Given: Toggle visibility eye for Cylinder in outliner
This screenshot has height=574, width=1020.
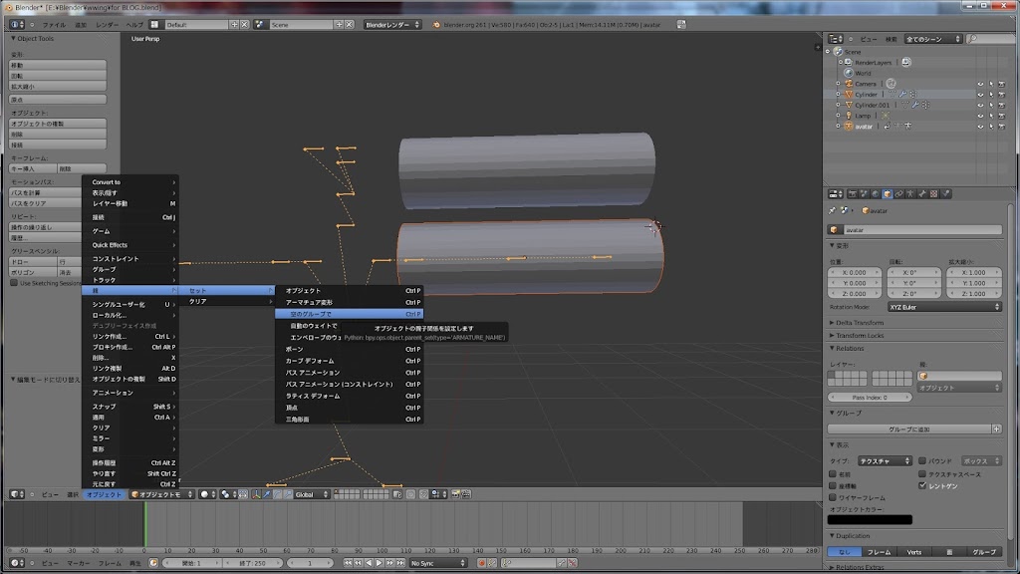Looking at the screenshot, I should (x=979, y=95).
